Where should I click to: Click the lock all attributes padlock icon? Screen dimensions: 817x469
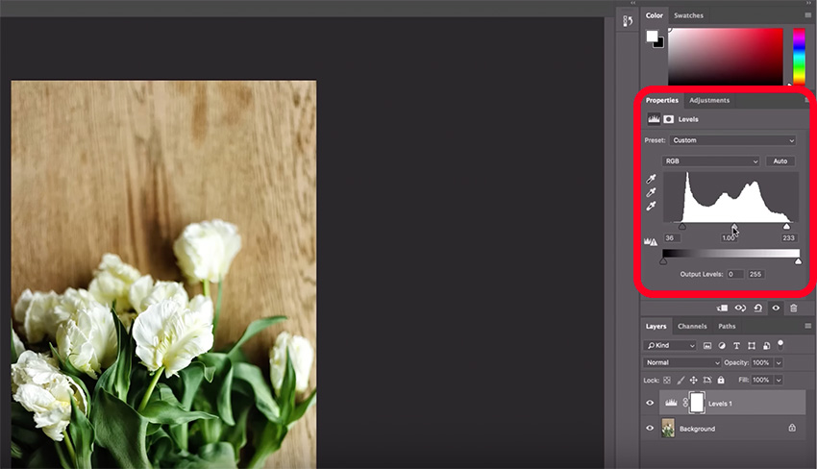coord(721,381)
